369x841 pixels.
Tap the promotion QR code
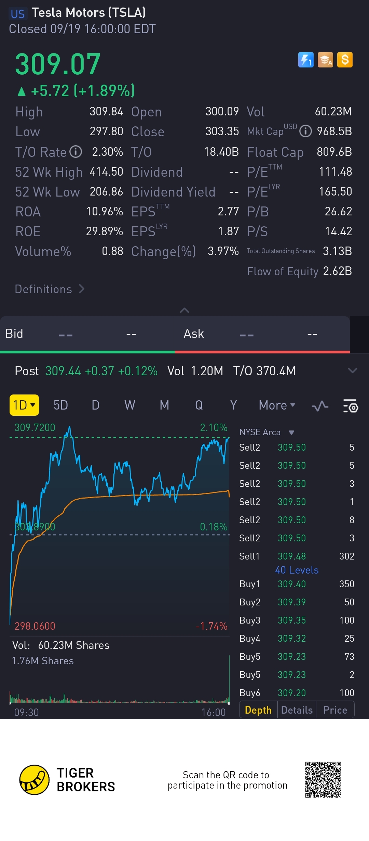[x=323, y=780]
